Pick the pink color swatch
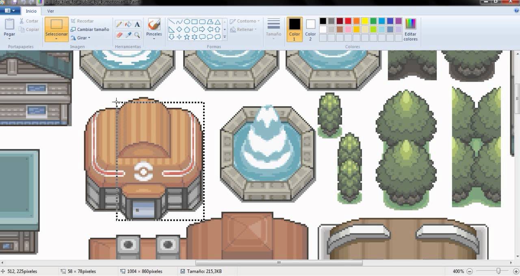520x276 pixels. [x=348, y=30]
